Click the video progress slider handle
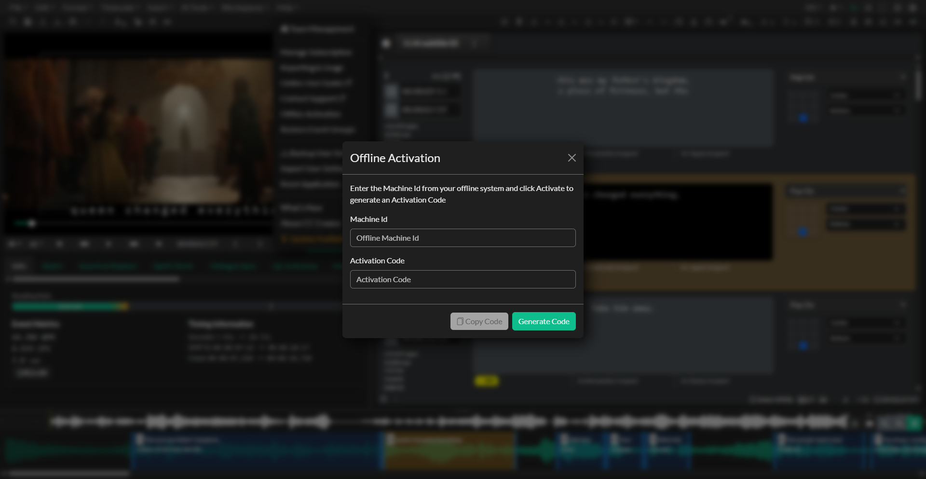Screen dimensions: 926x479 (x=31, y=223)
